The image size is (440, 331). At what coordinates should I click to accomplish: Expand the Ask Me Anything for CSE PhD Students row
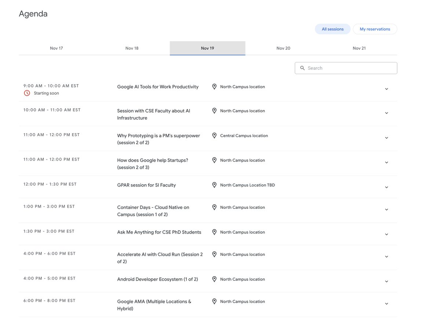[x=386, y=234]
